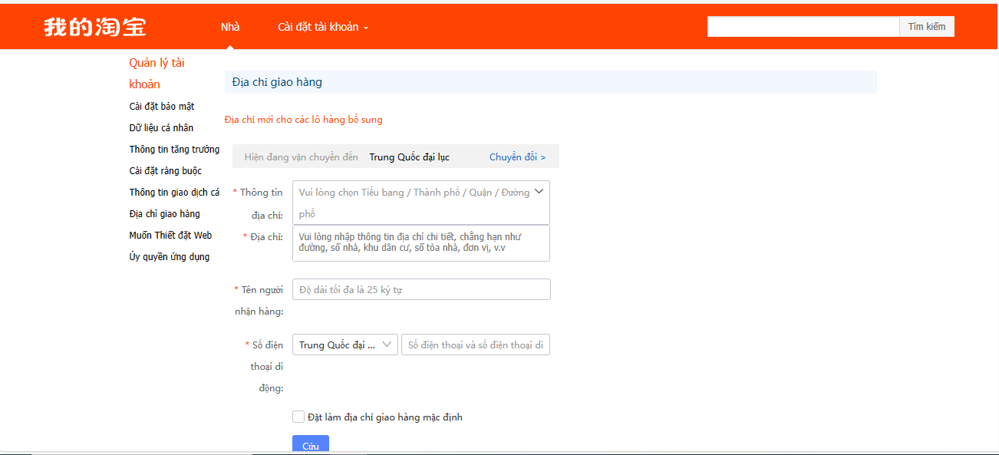Click the 我的淘宝 logo

click(x=94, y=27)
